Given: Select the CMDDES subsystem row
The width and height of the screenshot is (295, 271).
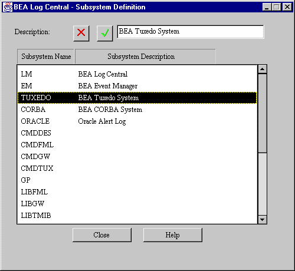Looking at the screenshot, I should [137, 133].
